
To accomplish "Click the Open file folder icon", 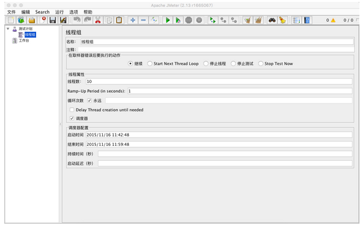I will (x=32, y=20).
